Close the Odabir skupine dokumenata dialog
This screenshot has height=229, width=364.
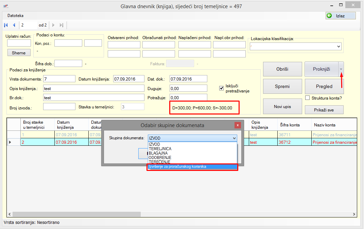coord(238,125)
